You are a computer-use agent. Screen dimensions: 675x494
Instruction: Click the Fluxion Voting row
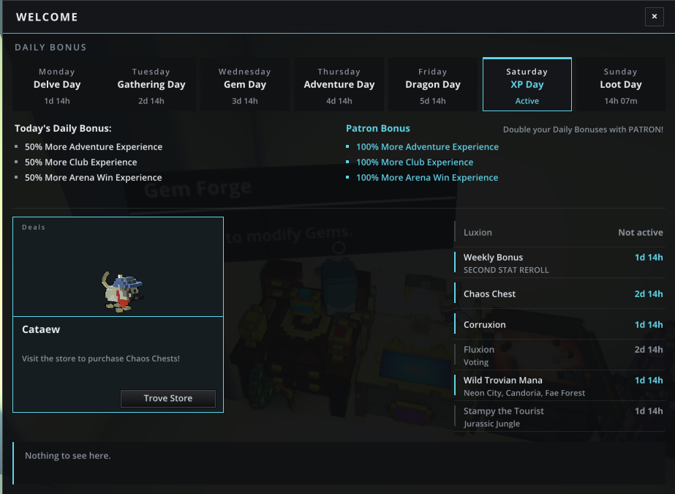(559, 356)
